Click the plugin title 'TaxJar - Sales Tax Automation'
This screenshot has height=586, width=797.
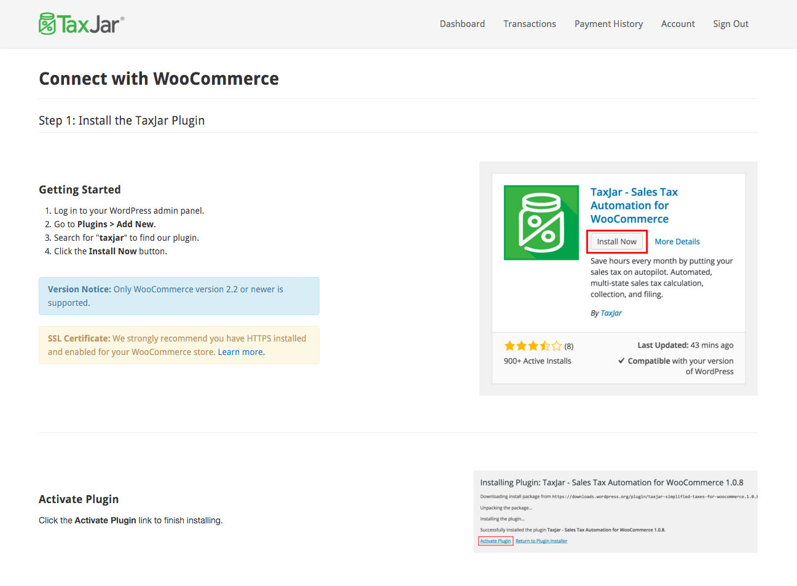click(x=634, y=206)
